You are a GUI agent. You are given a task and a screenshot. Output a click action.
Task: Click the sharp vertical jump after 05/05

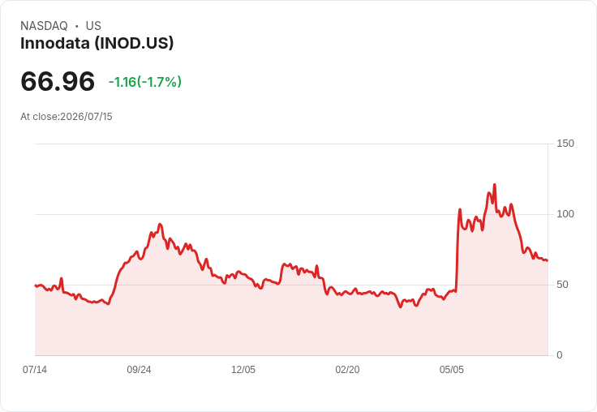(457, 251)
